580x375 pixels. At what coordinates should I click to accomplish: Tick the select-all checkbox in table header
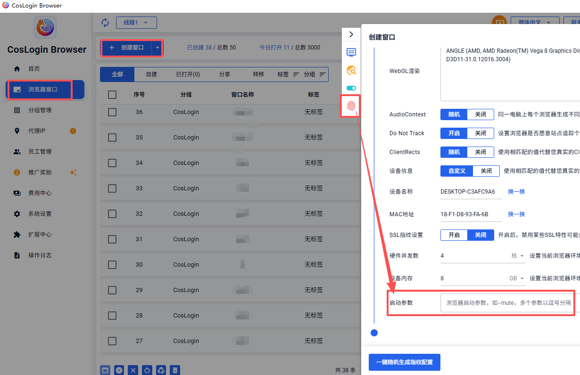coord(112,95)
